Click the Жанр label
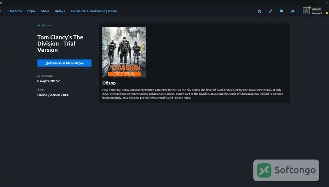 coord(41,89)
